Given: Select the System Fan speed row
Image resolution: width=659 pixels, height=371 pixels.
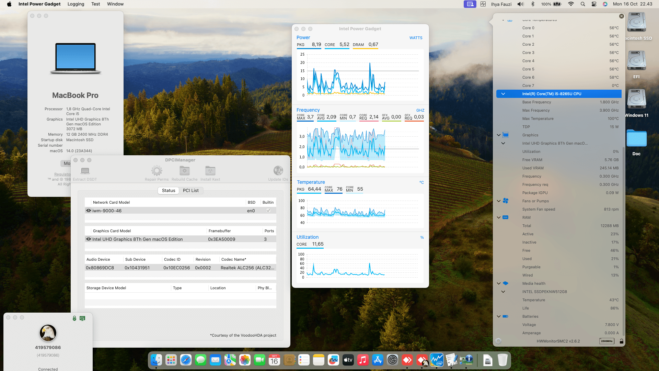Looking at the screenshot, I should (559, 209).
